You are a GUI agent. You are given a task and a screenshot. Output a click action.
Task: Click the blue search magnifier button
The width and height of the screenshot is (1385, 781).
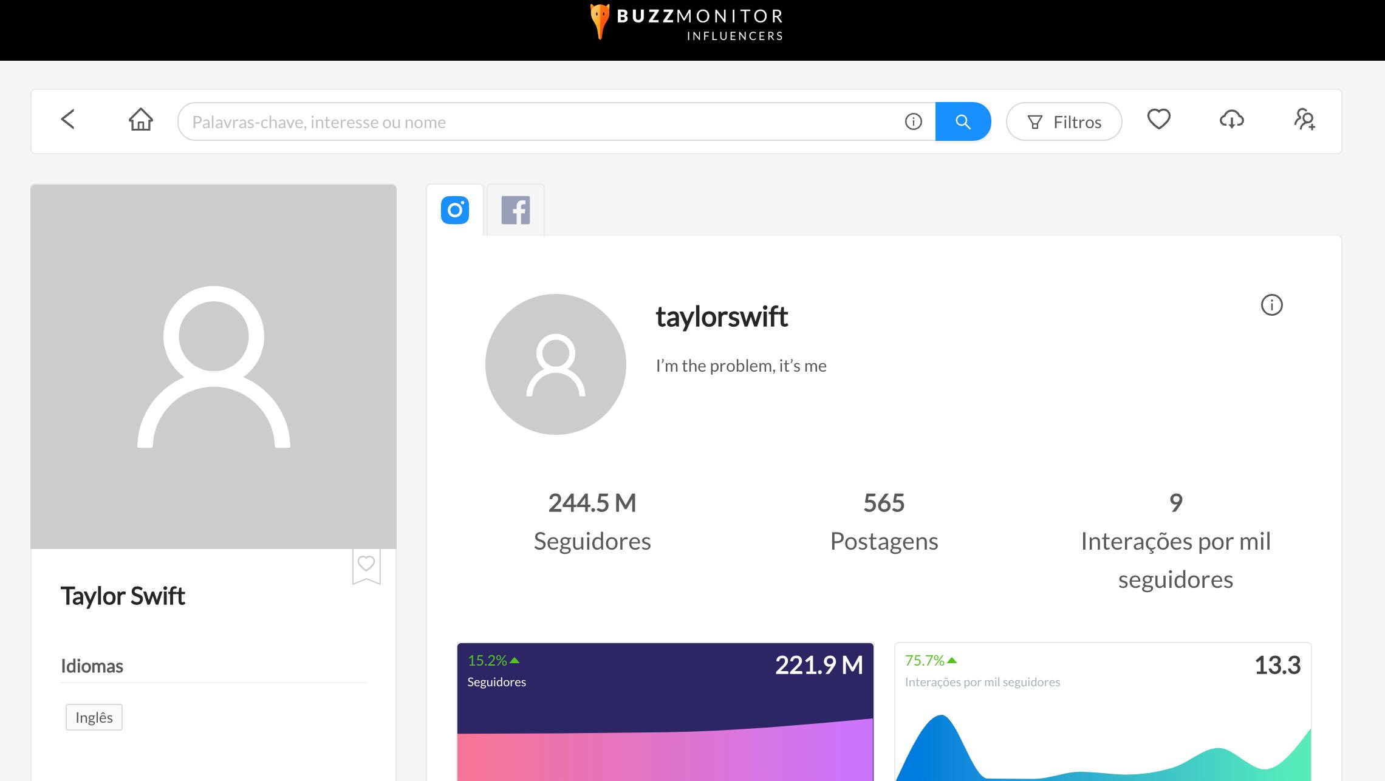click(x=963, y=121)
